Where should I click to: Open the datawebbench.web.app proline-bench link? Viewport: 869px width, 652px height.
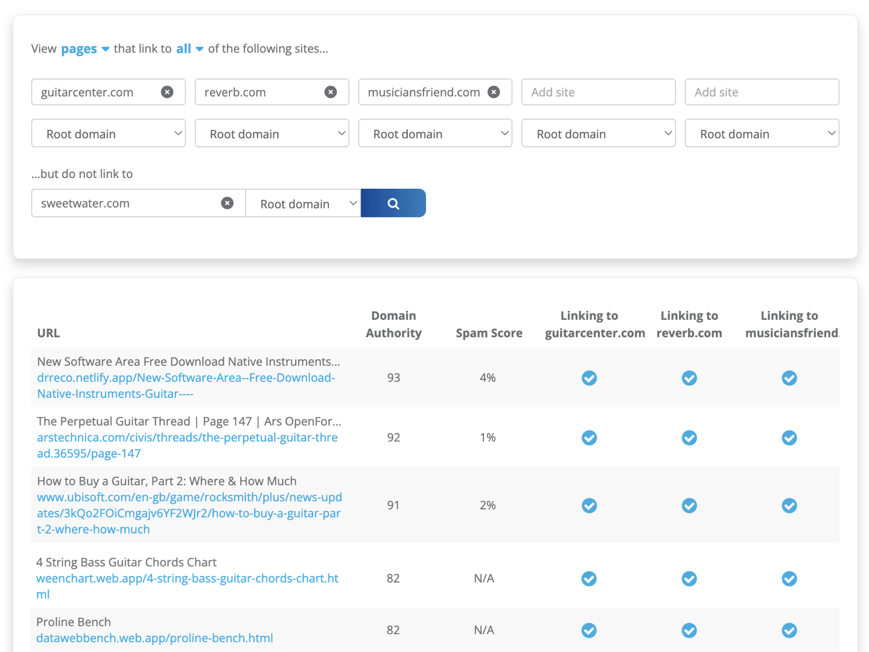(154, 638)
